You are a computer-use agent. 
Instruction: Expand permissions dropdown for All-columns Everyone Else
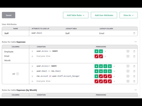click(114, 81)
